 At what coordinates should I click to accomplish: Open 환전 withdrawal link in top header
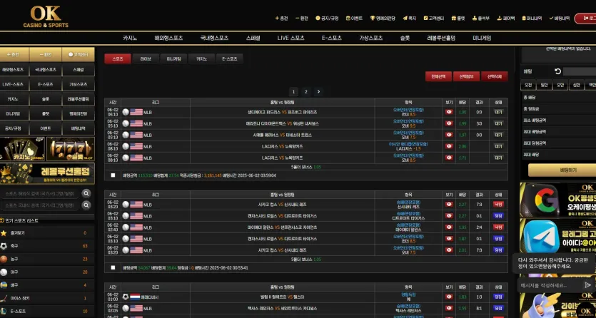pyautogui.click(x=301, y=19)
